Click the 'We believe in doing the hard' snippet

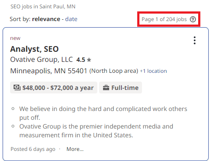coord(103,113)
